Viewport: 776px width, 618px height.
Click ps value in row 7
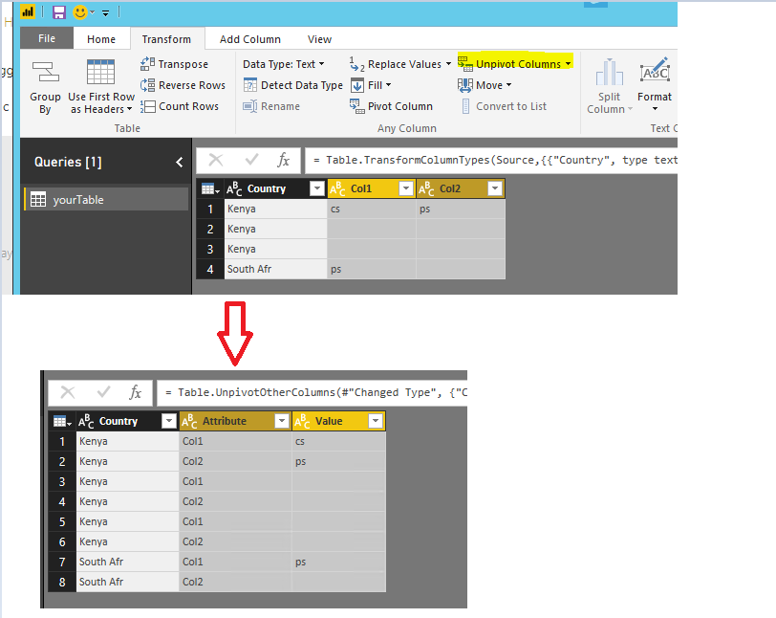(x=338, y=562)
